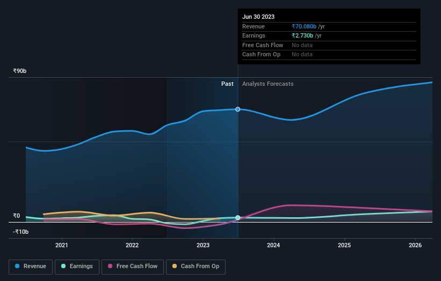Select the earnings data point at Jun 2023

tap(238, 218)
